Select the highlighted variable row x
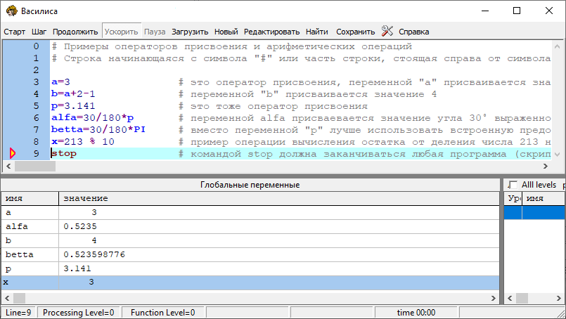 (250, 282)
